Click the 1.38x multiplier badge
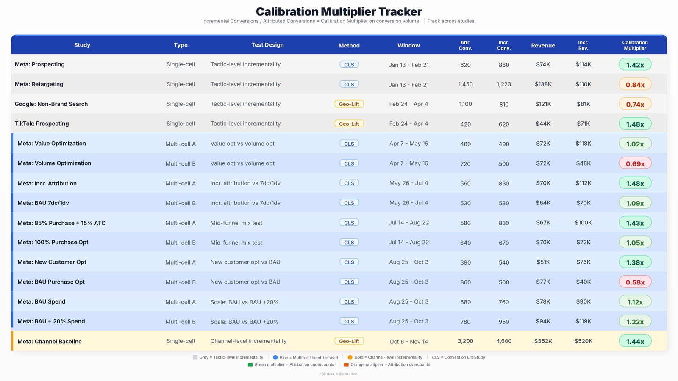 coord(635,262)
